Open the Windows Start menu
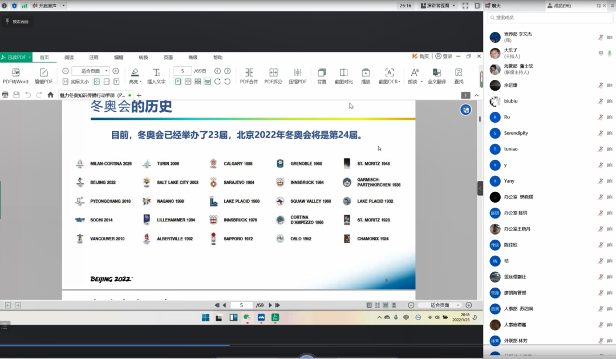Viewport: 616px width, 359px height. [x=205, y=317]
